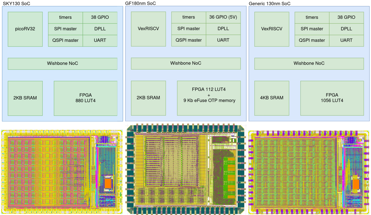The height and width of the screenshot is (215, 371).
Task: Click Wishbone NoC bar in Generic 130nm SoC
Action: (309, 63)
